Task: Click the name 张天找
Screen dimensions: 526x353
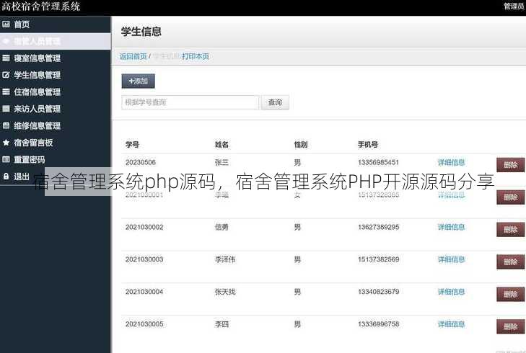Action: coord(225,292)
